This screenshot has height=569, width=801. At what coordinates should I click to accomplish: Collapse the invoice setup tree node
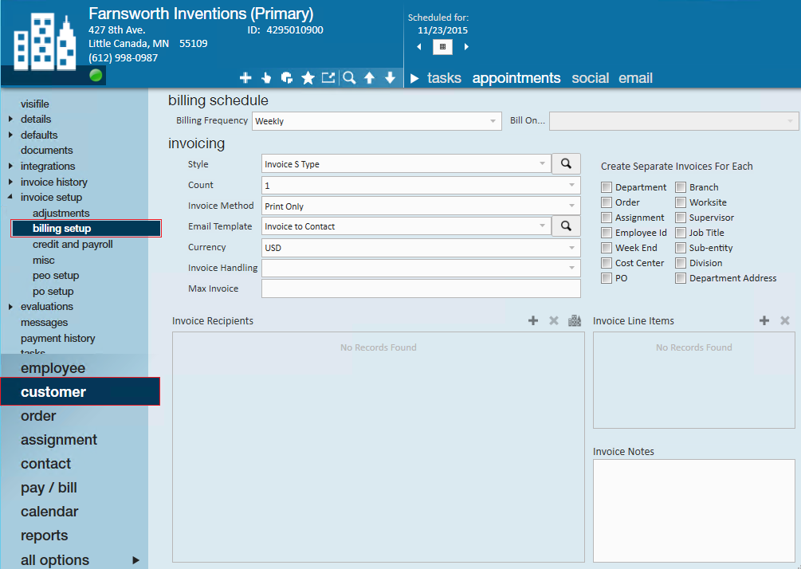(x=10, y=197)
